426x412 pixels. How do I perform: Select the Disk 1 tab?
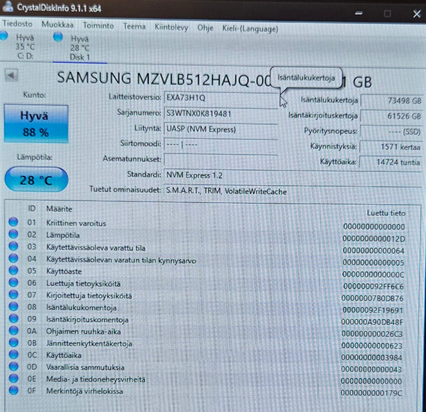(x=80, y=48)
